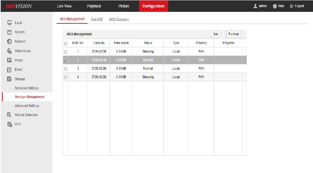Click the VCA icon in sidebar
This screenshot has width=313, height=173.
9,124
